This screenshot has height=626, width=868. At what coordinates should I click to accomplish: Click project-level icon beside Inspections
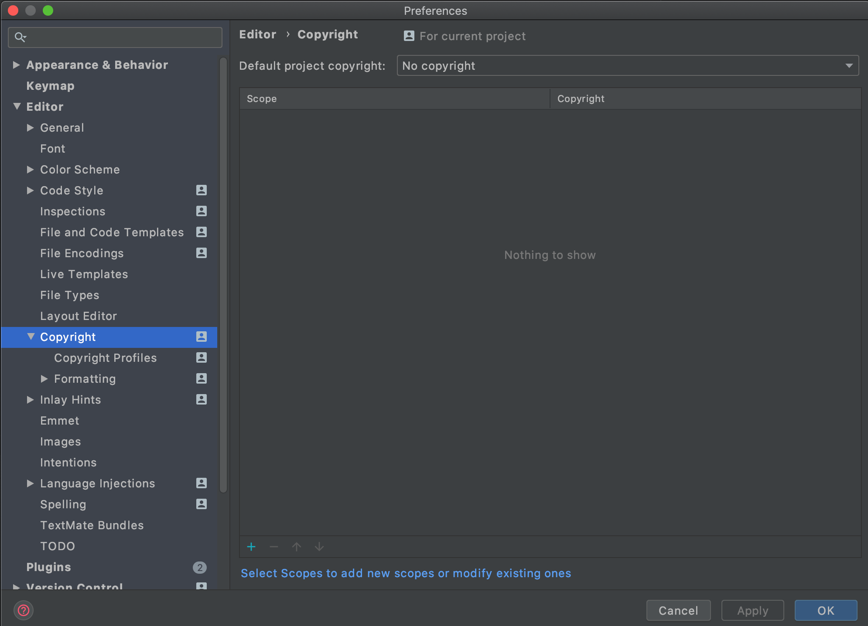pyautogui.click(x=201, y=211)
